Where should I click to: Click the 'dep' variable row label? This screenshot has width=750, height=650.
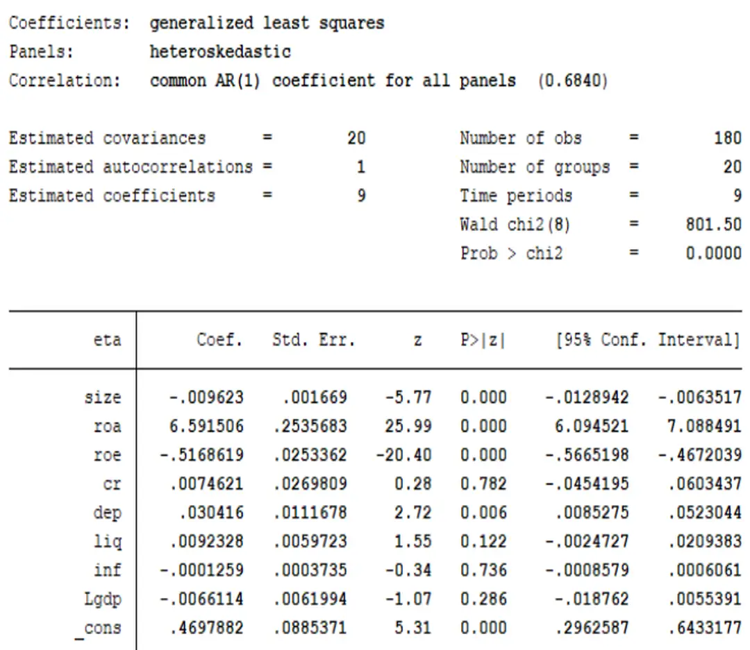pos(106,513)
